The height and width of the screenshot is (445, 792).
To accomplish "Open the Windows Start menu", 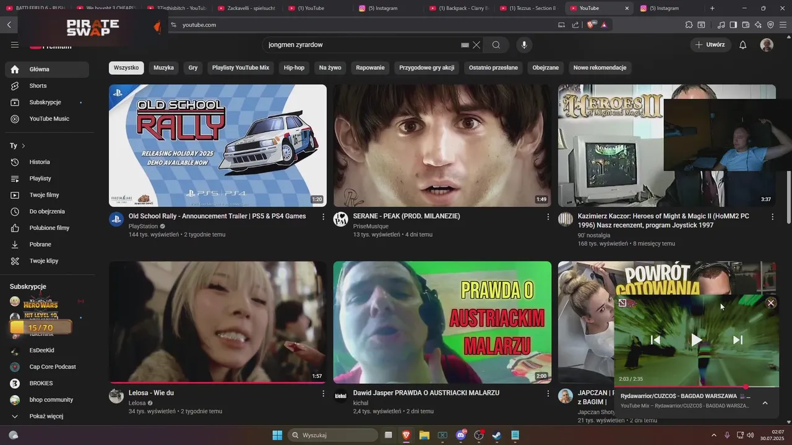I will 277,435.
